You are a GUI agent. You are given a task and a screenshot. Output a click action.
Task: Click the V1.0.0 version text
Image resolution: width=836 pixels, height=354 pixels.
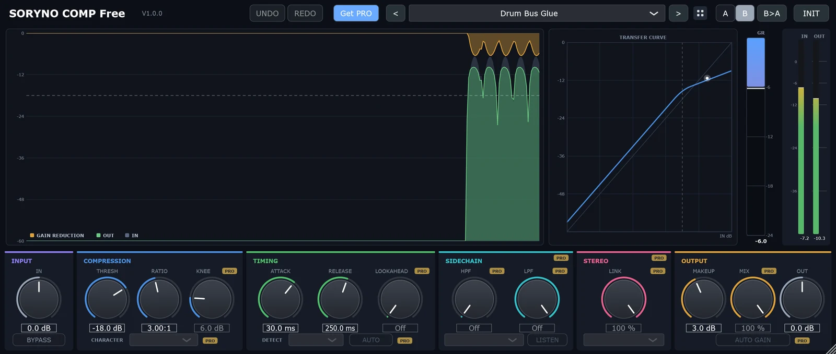(x=152, y=14)
